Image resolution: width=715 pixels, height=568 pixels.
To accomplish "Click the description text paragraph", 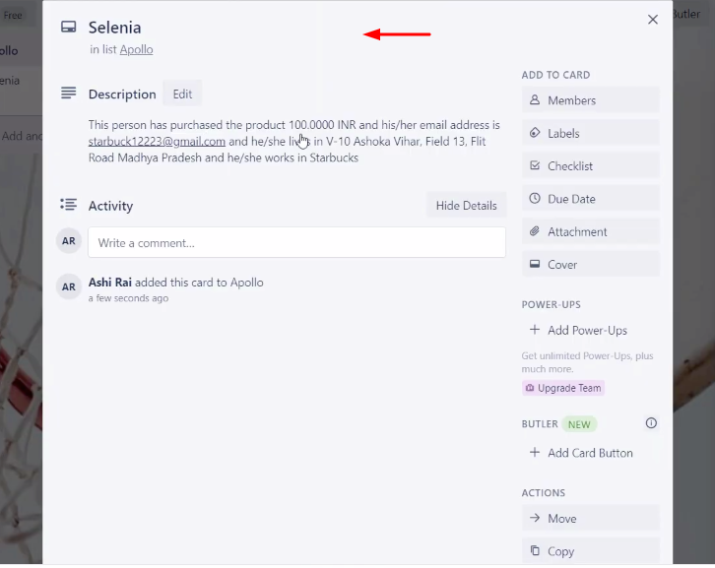I will pyautogui.click(x=294, y=142).
